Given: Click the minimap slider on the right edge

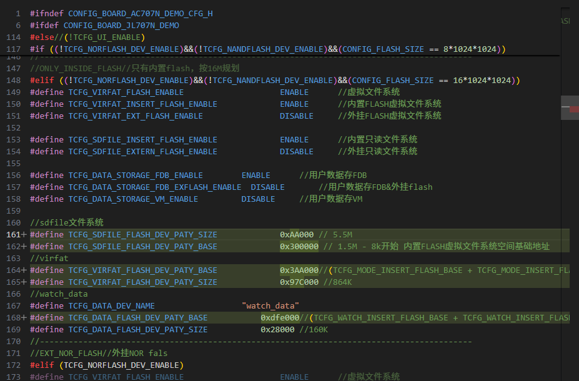Looking at the screenshot, I should 570,108.
